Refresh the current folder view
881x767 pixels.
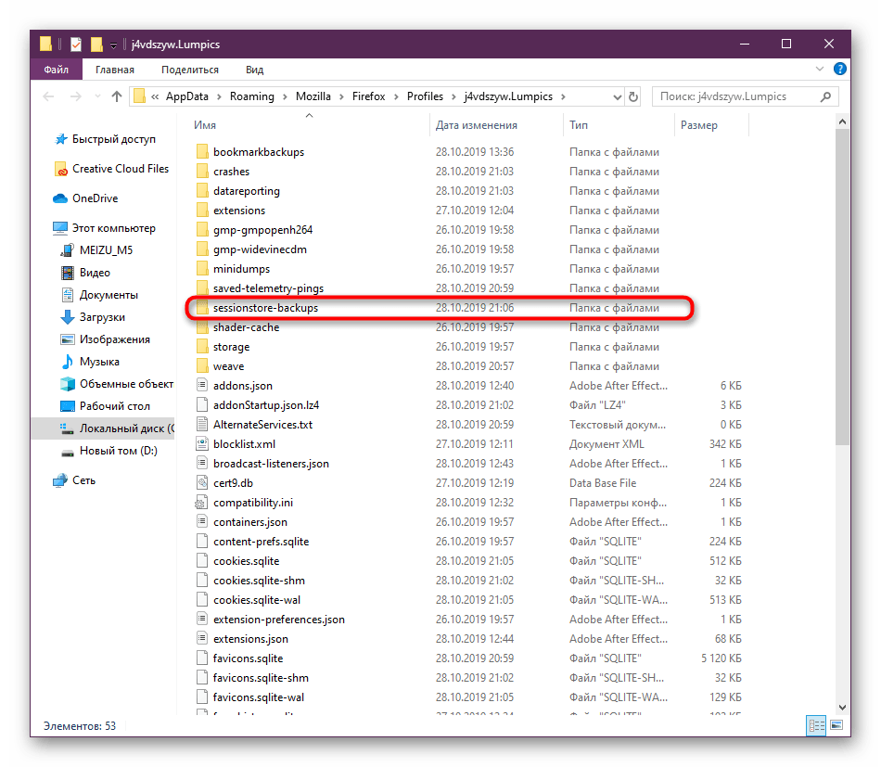click(633, 96)
